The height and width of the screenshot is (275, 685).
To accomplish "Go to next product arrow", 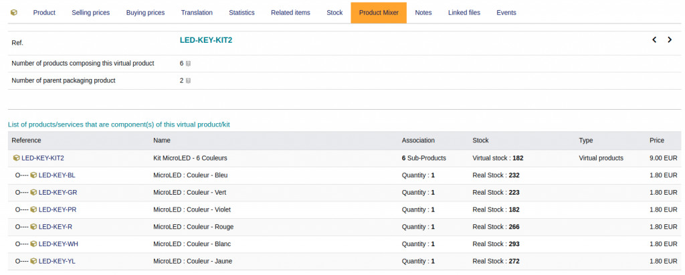I will pos(670,39).
